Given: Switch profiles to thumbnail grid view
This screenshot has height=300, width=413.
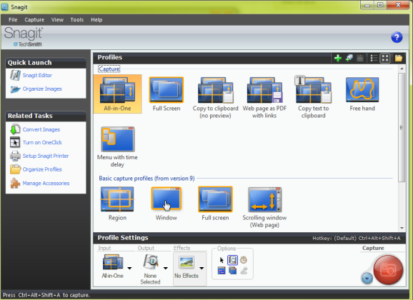Looking at the screenshot, I should tap(385, 58).
